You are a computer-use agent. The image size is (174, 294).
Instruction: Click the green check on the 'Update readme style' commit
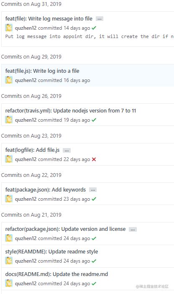(x=94, y=261)
